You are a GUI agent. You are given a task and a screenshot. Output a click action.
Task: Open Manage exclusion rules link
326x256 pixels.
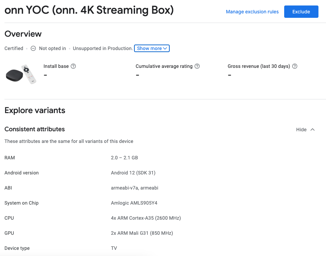pyautogui.click(x=252, y=12)
